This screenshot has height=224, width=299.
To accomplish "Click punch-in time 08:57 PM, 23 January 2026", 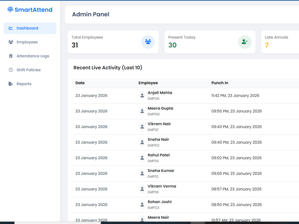I will pos(237,189).
